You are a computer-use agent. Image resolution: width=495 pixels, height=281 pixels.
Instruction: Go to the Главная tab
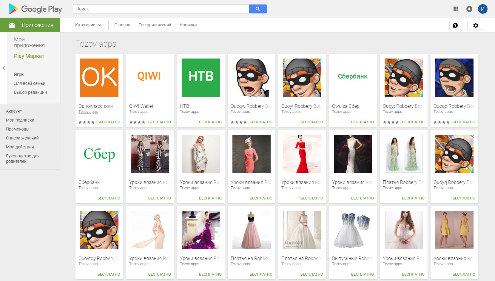122,25
